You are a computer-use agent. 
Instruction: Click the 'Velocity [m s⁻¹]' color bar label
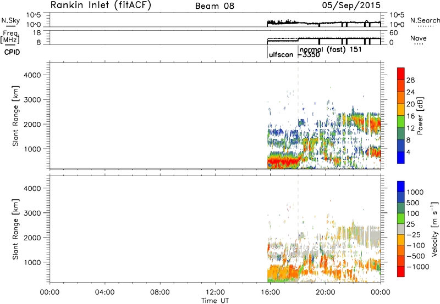[435, 229]
